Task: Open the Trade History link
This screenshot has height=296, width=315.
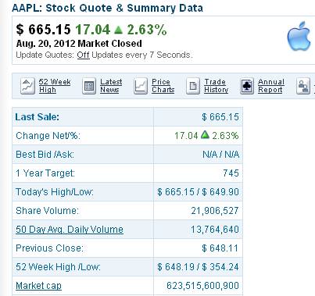Action: [x=217, y=86]
